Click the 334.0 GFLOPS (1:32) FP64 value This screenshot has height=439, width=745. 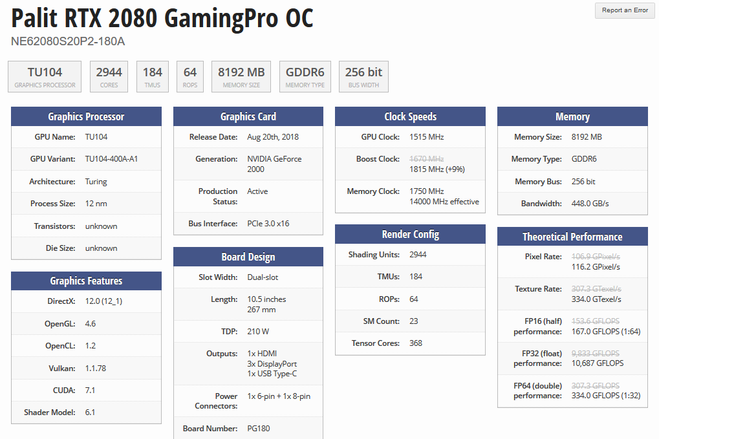(x=606, y=395)
